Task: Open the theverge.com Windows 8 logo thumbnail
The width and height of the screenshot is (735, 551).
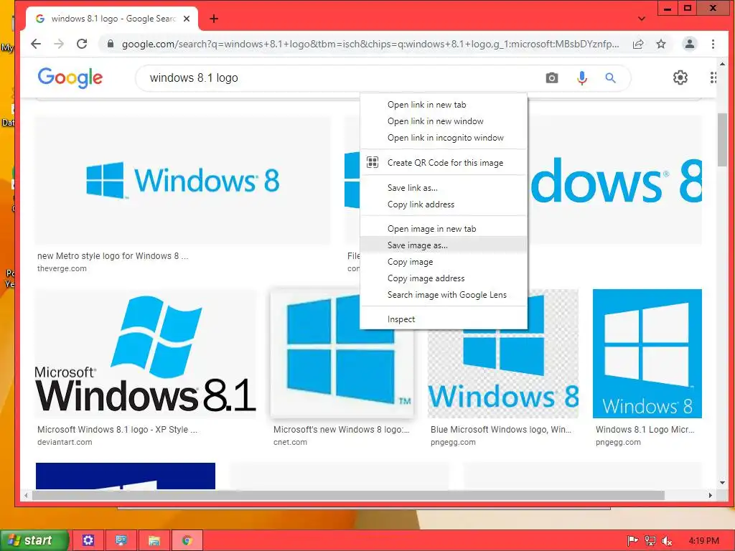Action: tap(182, 180)
